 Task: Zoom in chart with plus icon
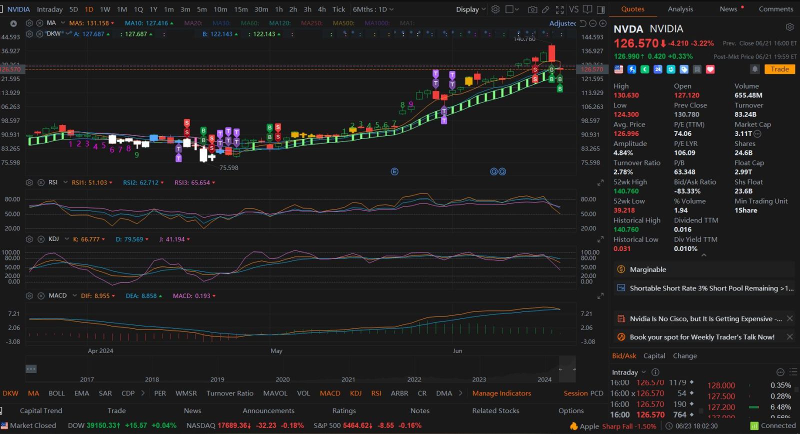click(x=603, y=23)
